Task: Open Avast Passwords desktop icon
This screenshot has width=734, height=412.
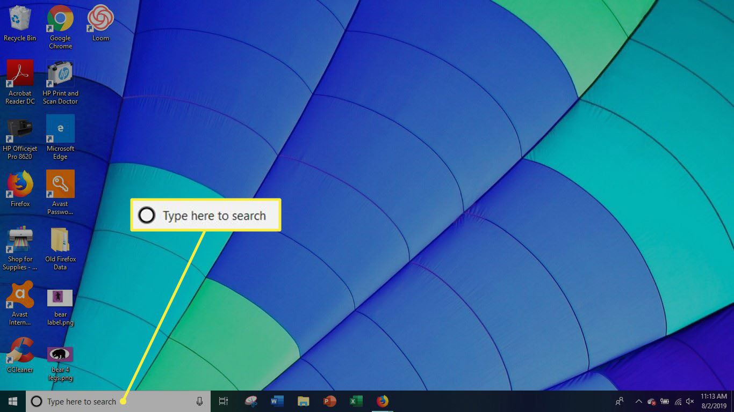Action: (60, 193)
